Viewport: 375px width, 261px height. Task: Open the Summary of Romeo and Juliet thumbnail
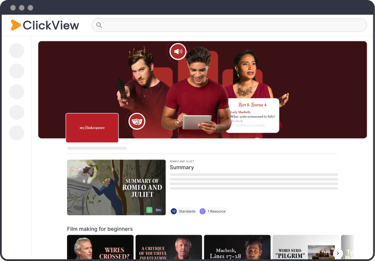(x=116, y=188)
